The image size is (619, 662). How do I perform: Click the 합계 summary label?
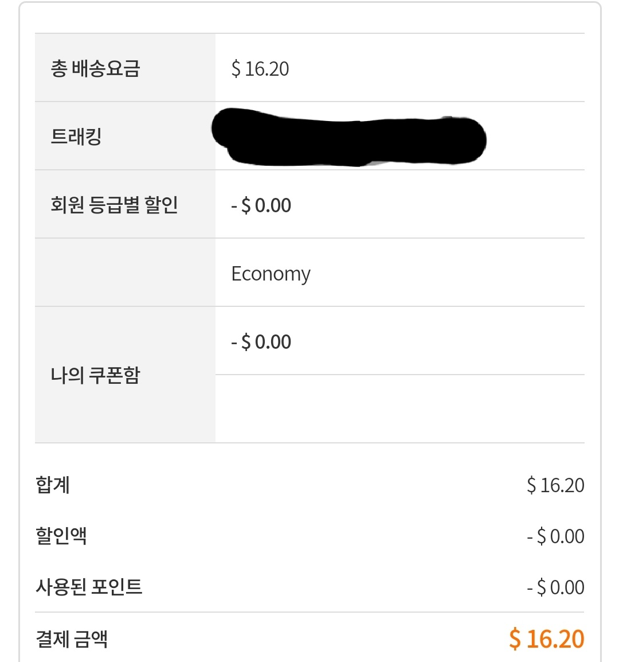click(53, 485)
